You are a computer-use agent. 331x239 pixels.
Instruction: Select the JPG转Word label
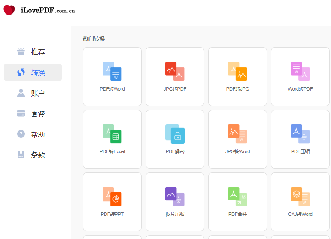[x=237, y=151]
